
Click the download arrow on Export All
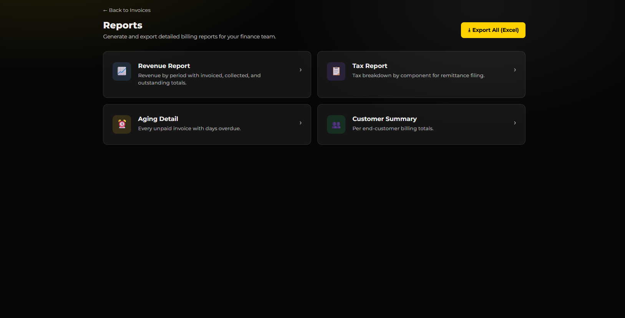click(469, 30)
